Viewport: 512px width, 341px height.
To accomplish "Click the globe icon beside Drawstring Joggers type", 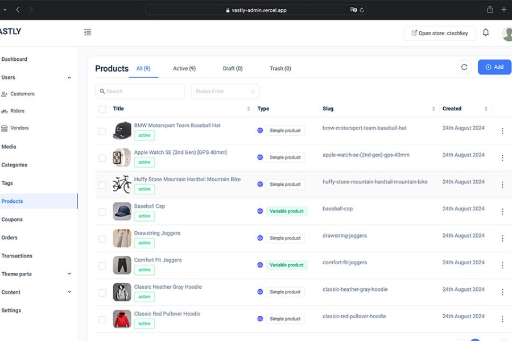I will click(260, 238).
